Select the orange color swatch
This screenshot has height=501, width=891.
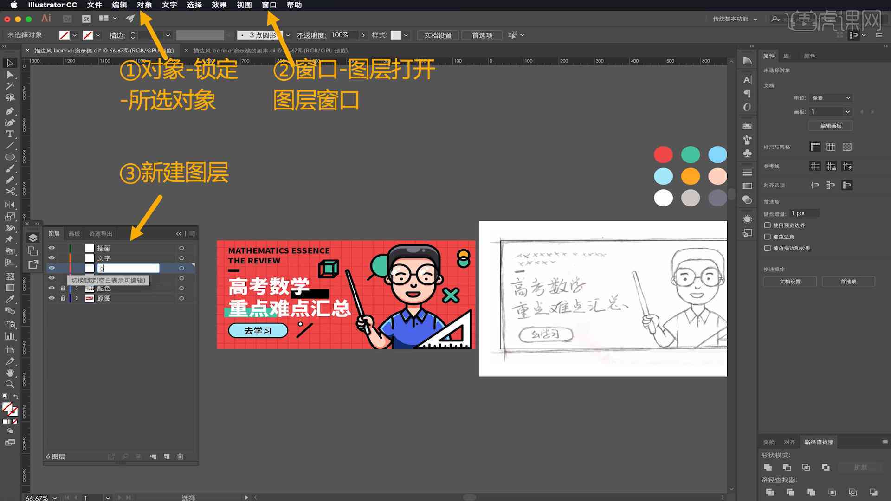click(x=690, y=176)
